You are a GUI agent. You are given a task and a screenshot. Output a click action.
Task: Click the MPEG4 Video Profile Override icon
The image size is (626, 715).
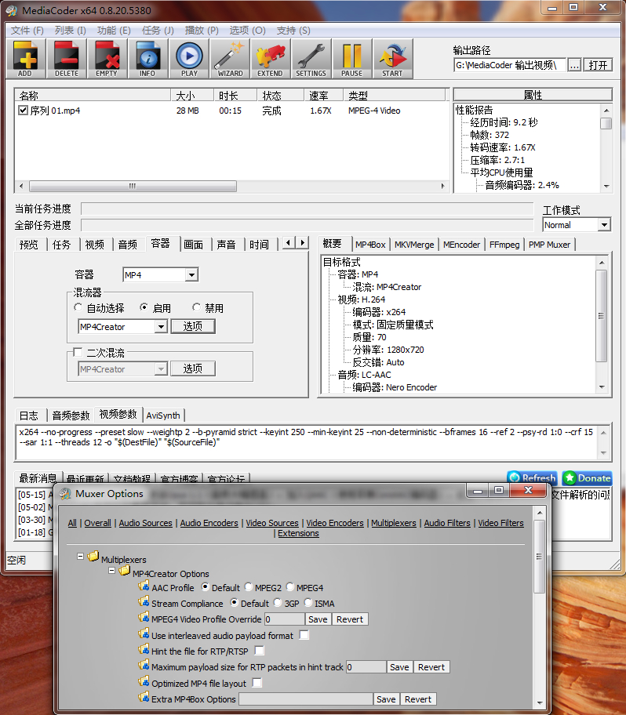(144, 618)
